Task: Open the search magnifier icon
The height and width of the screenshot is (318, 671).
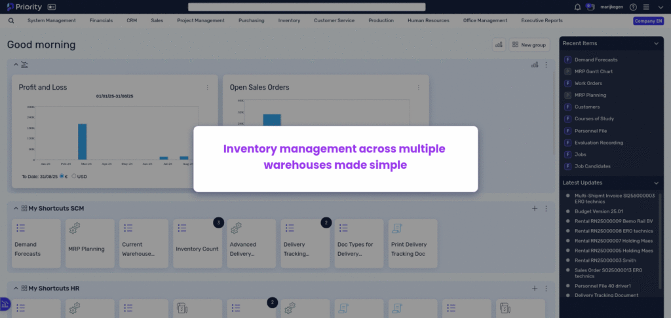Action: (11, 20)
